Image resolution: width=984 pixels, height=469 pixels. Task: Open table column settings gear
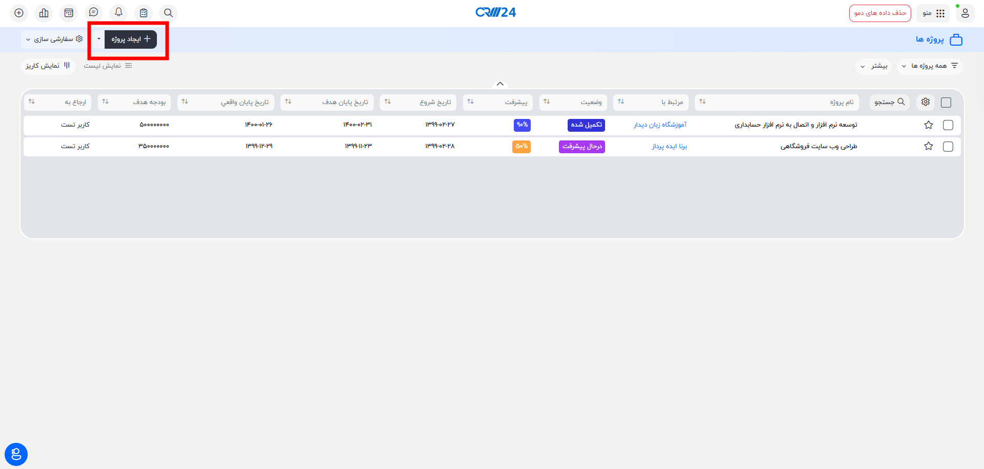coord(925,102)
